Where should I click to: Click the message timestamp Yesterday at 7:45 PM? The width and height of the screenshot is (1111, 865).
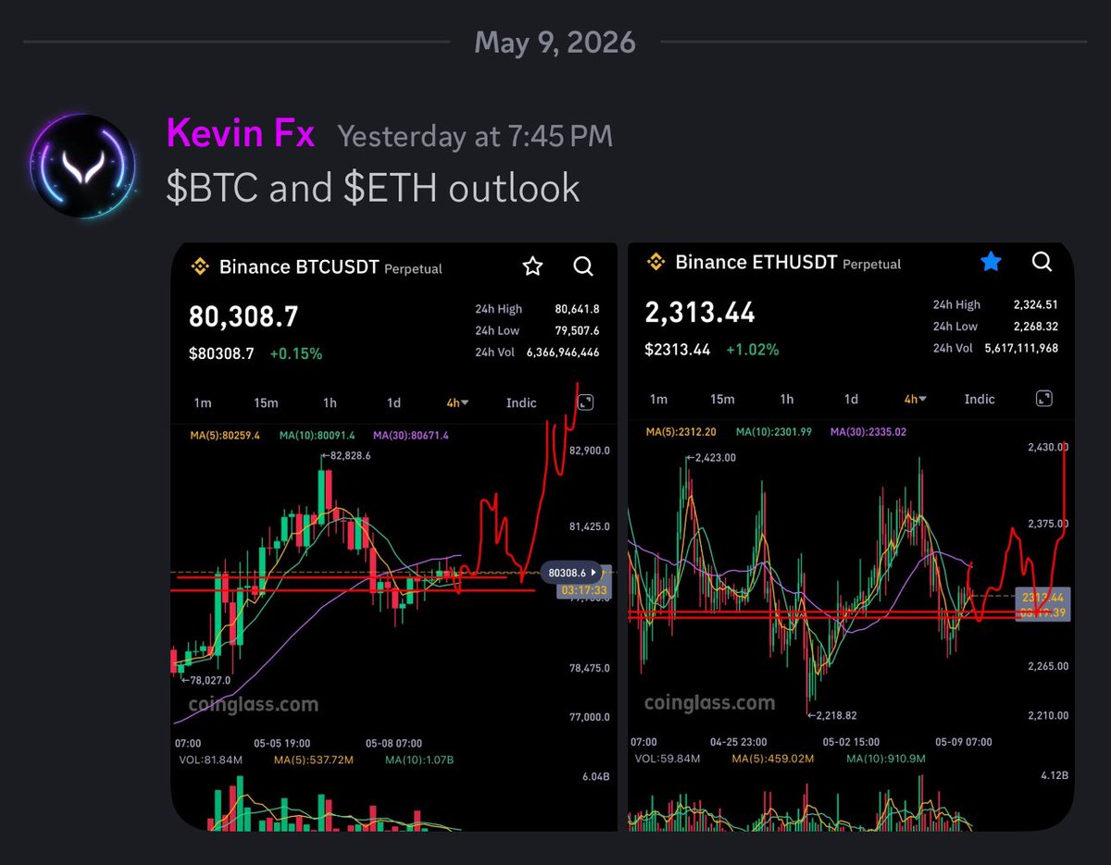475,137
